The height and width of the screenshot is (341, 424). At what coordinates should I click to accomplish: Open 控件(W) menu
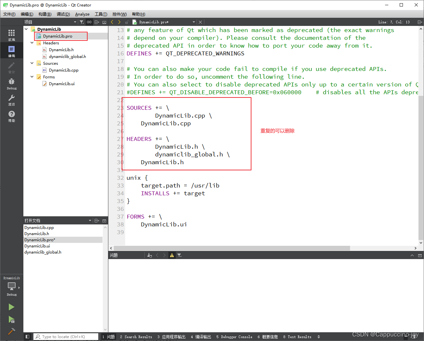point(119,14)
